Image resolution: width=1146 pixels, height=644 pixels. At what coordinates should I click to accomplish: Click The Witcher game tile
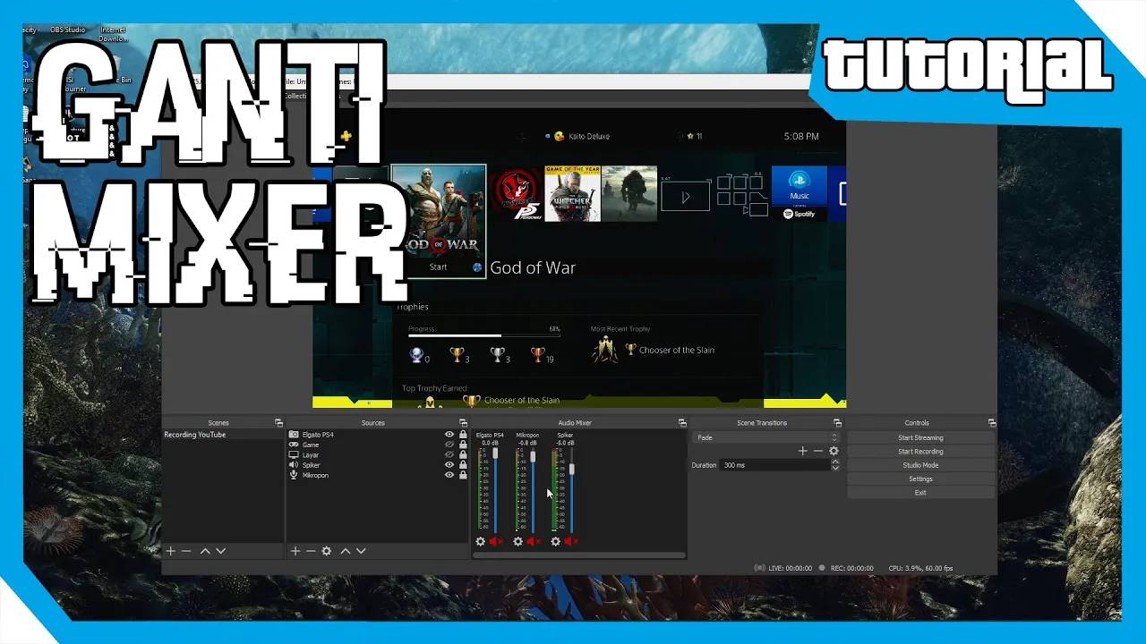572,194
